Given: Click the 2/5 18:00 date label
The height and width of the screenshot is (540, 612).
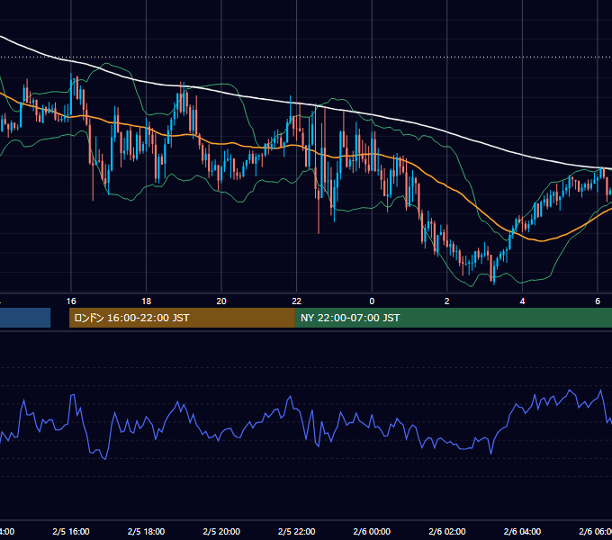Looking at the screenshot, I should click(147, 531).
